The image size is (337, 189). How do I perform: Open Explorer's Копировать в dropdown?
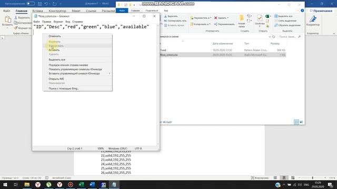pos(200,24)
